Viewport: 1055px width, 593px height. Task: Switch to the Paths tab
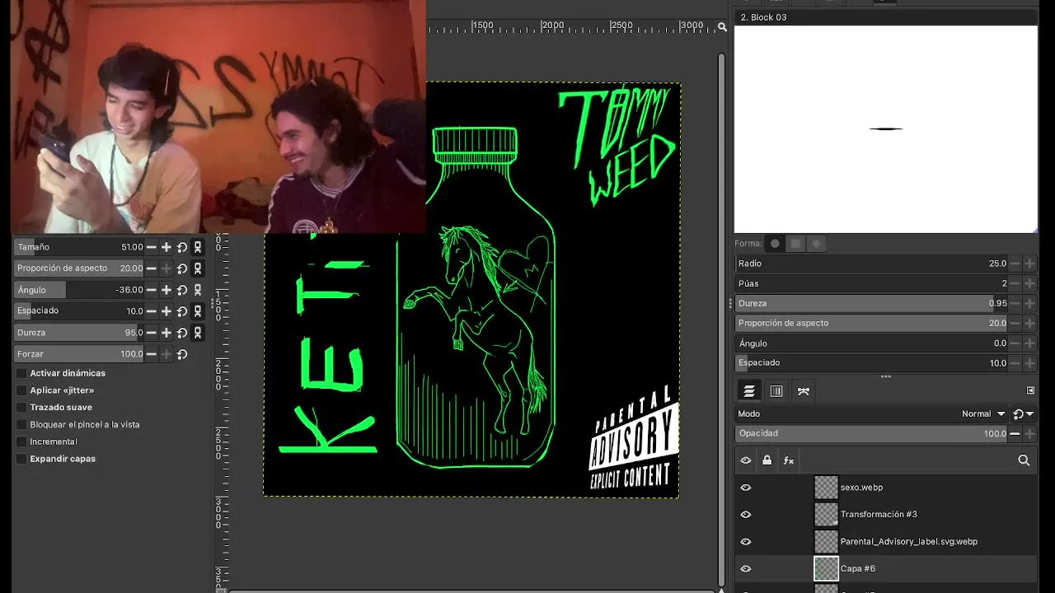[x=804, y=391]
